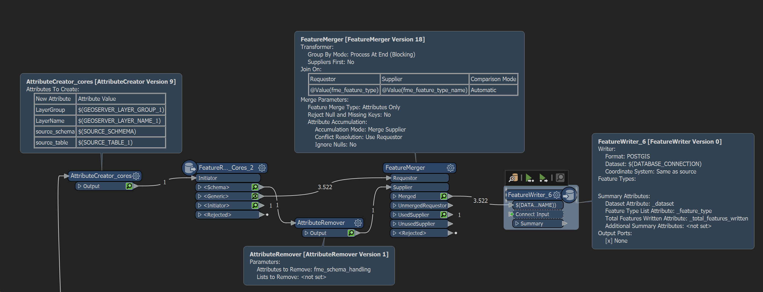763x292 pixels.
Task: Expand the <Initiator> output port attributes
Action: [x=200, y=206]
